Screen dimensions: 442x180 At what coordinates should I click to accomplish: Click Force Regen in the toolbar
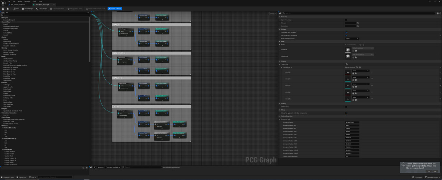[42, 9]
